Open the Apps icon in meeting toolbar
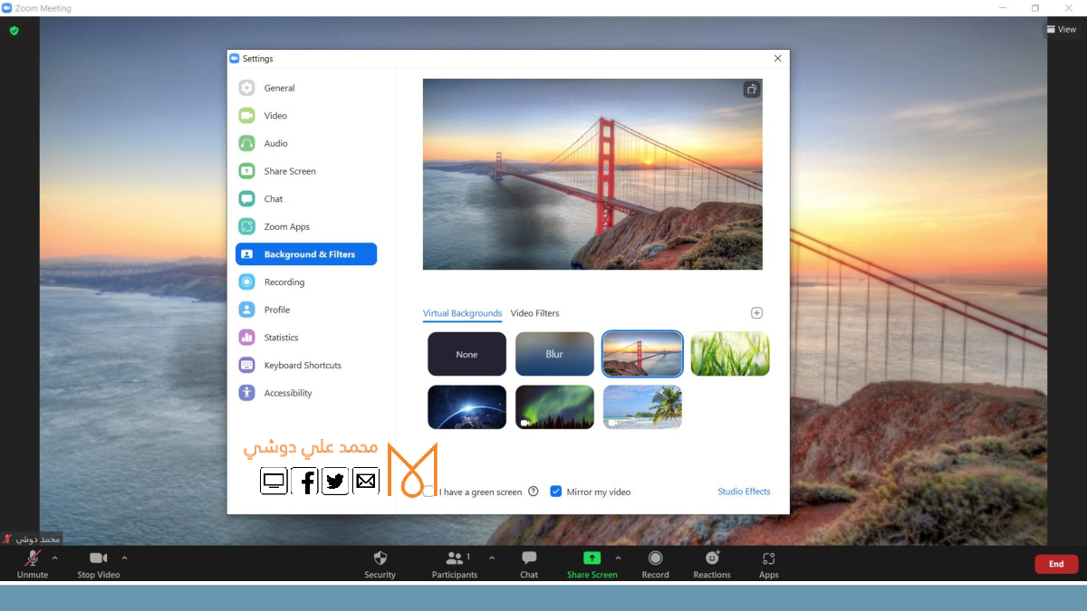Screen dimensions: 1087x611 pyautogui.click(x=768, y=558)
